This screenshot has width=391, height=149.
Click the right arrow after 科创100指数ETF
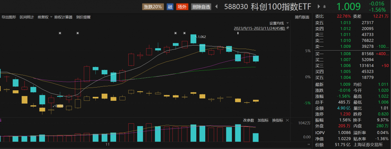pyautogui.click(x=319, y=7)
